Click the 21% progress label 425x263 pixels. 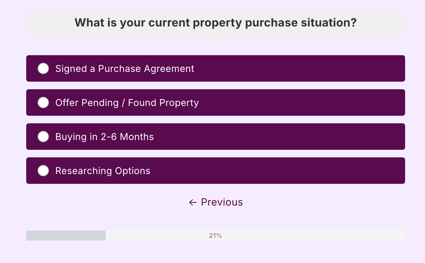(215, 236)
